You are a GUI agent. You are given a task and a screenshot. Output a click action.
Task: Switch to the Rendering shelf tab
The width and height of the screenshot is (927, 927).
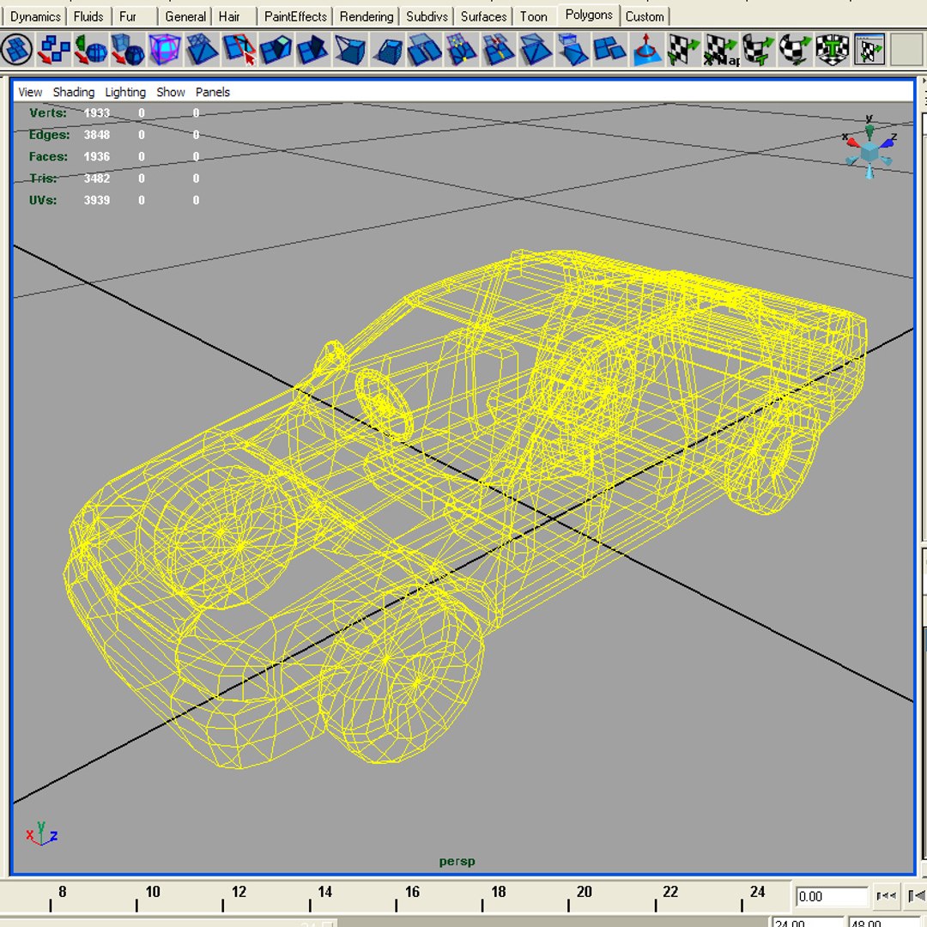coord(367,16)
